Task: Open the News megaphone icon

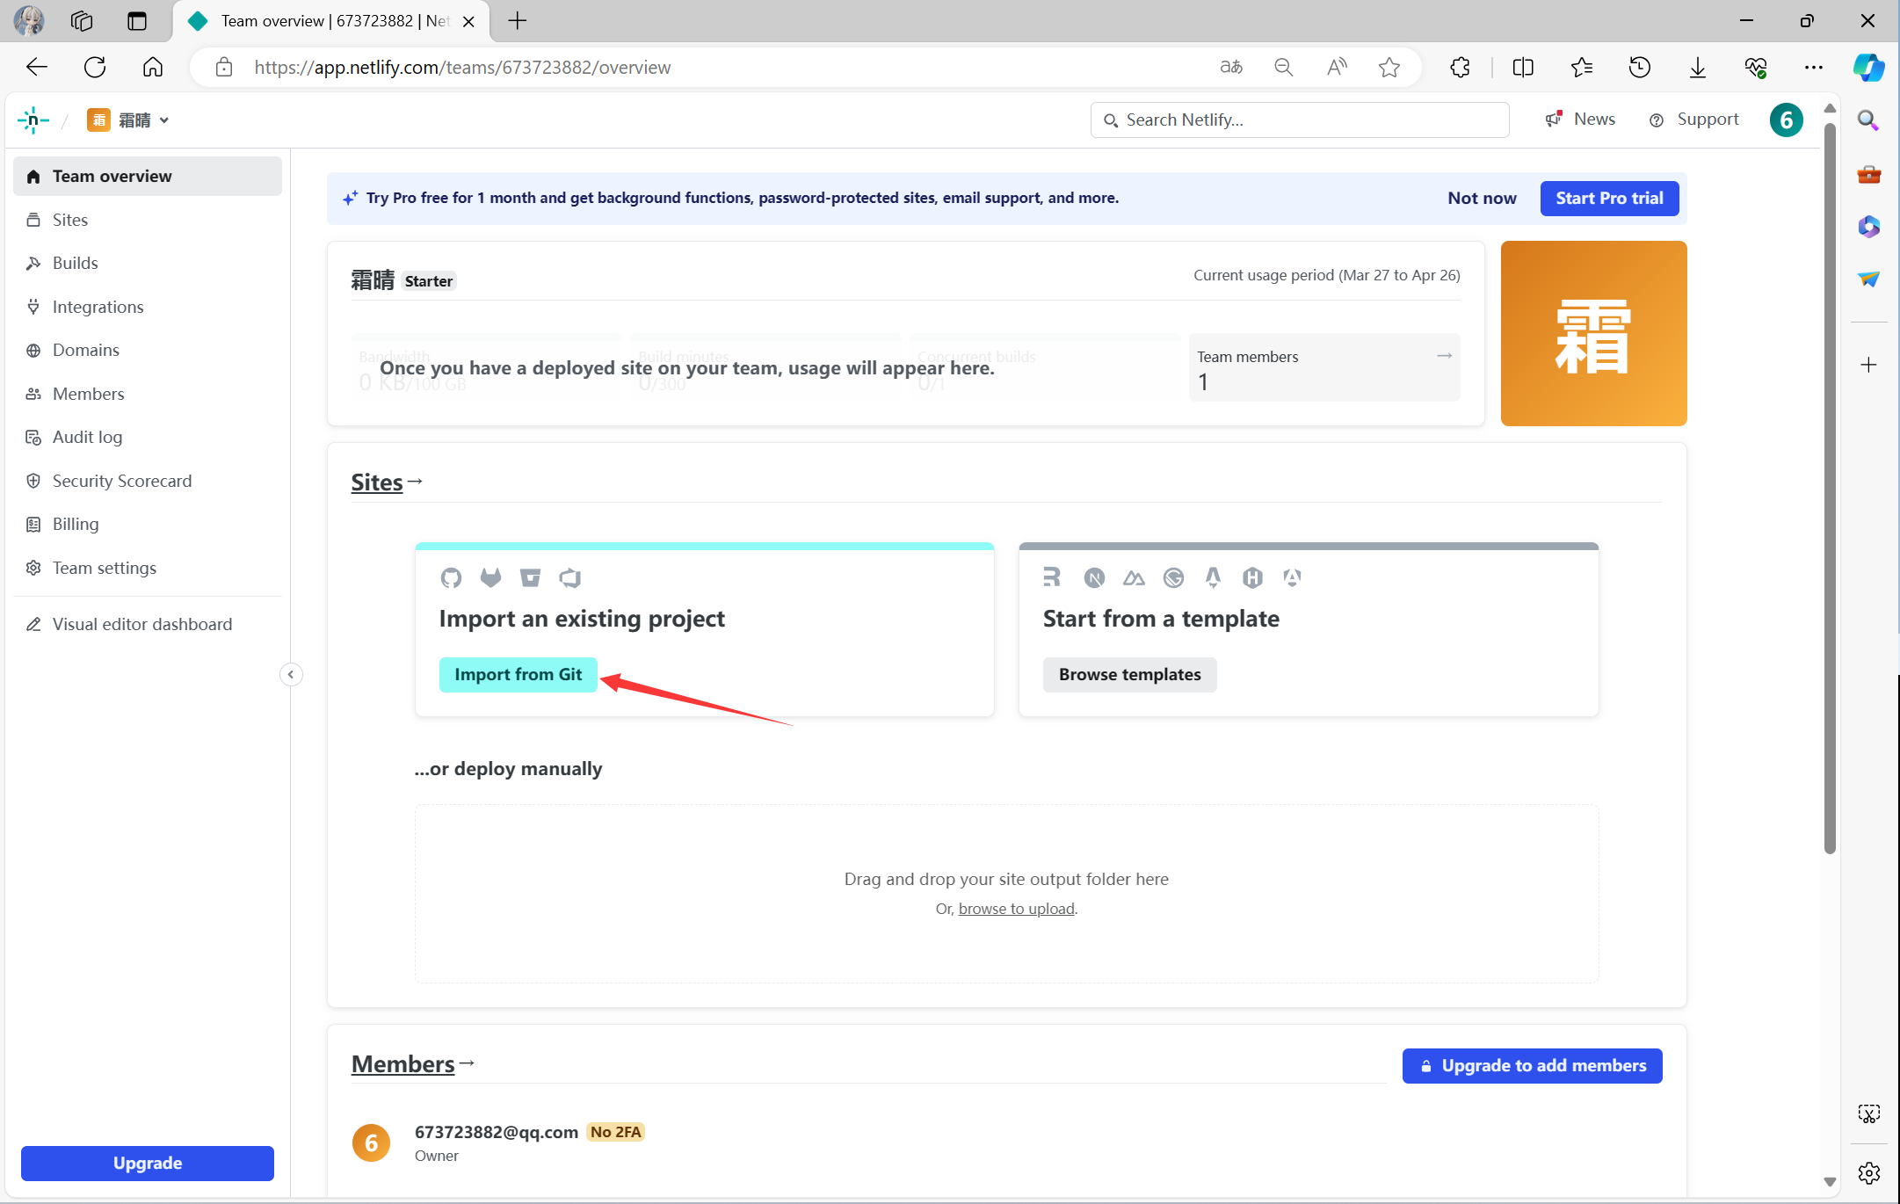Action: coord(1554,120)
